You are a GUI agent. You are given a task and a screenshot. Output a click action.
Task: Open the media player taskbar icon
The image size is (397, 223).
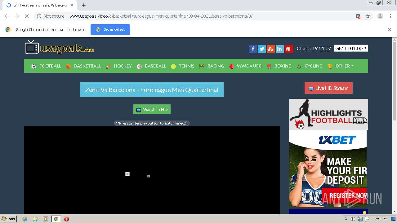[46, 219]
